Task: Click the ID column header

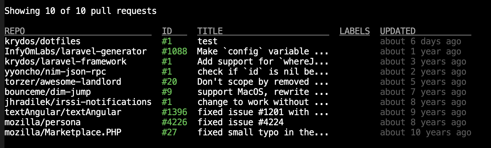Action: point(167,31)
